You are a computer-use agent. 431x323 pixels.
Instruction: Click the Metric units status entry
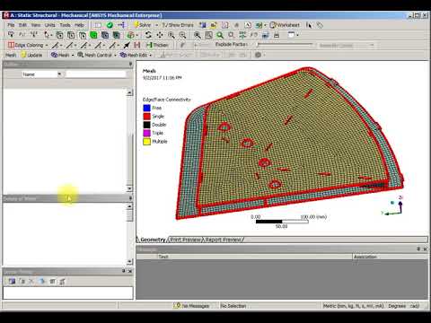pos(353,306)
